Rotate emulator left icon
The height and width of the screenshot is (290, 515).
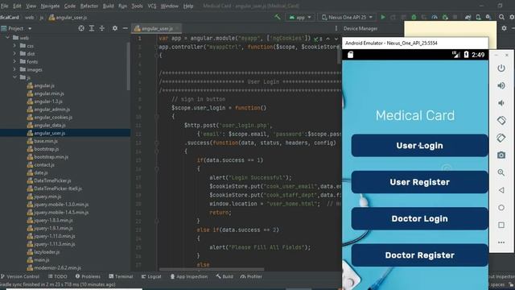pos(501,120)
